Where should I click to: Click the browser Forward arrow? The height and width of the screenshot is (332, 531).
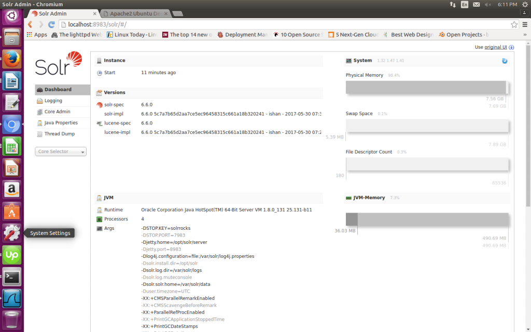[x=41, y=24]
